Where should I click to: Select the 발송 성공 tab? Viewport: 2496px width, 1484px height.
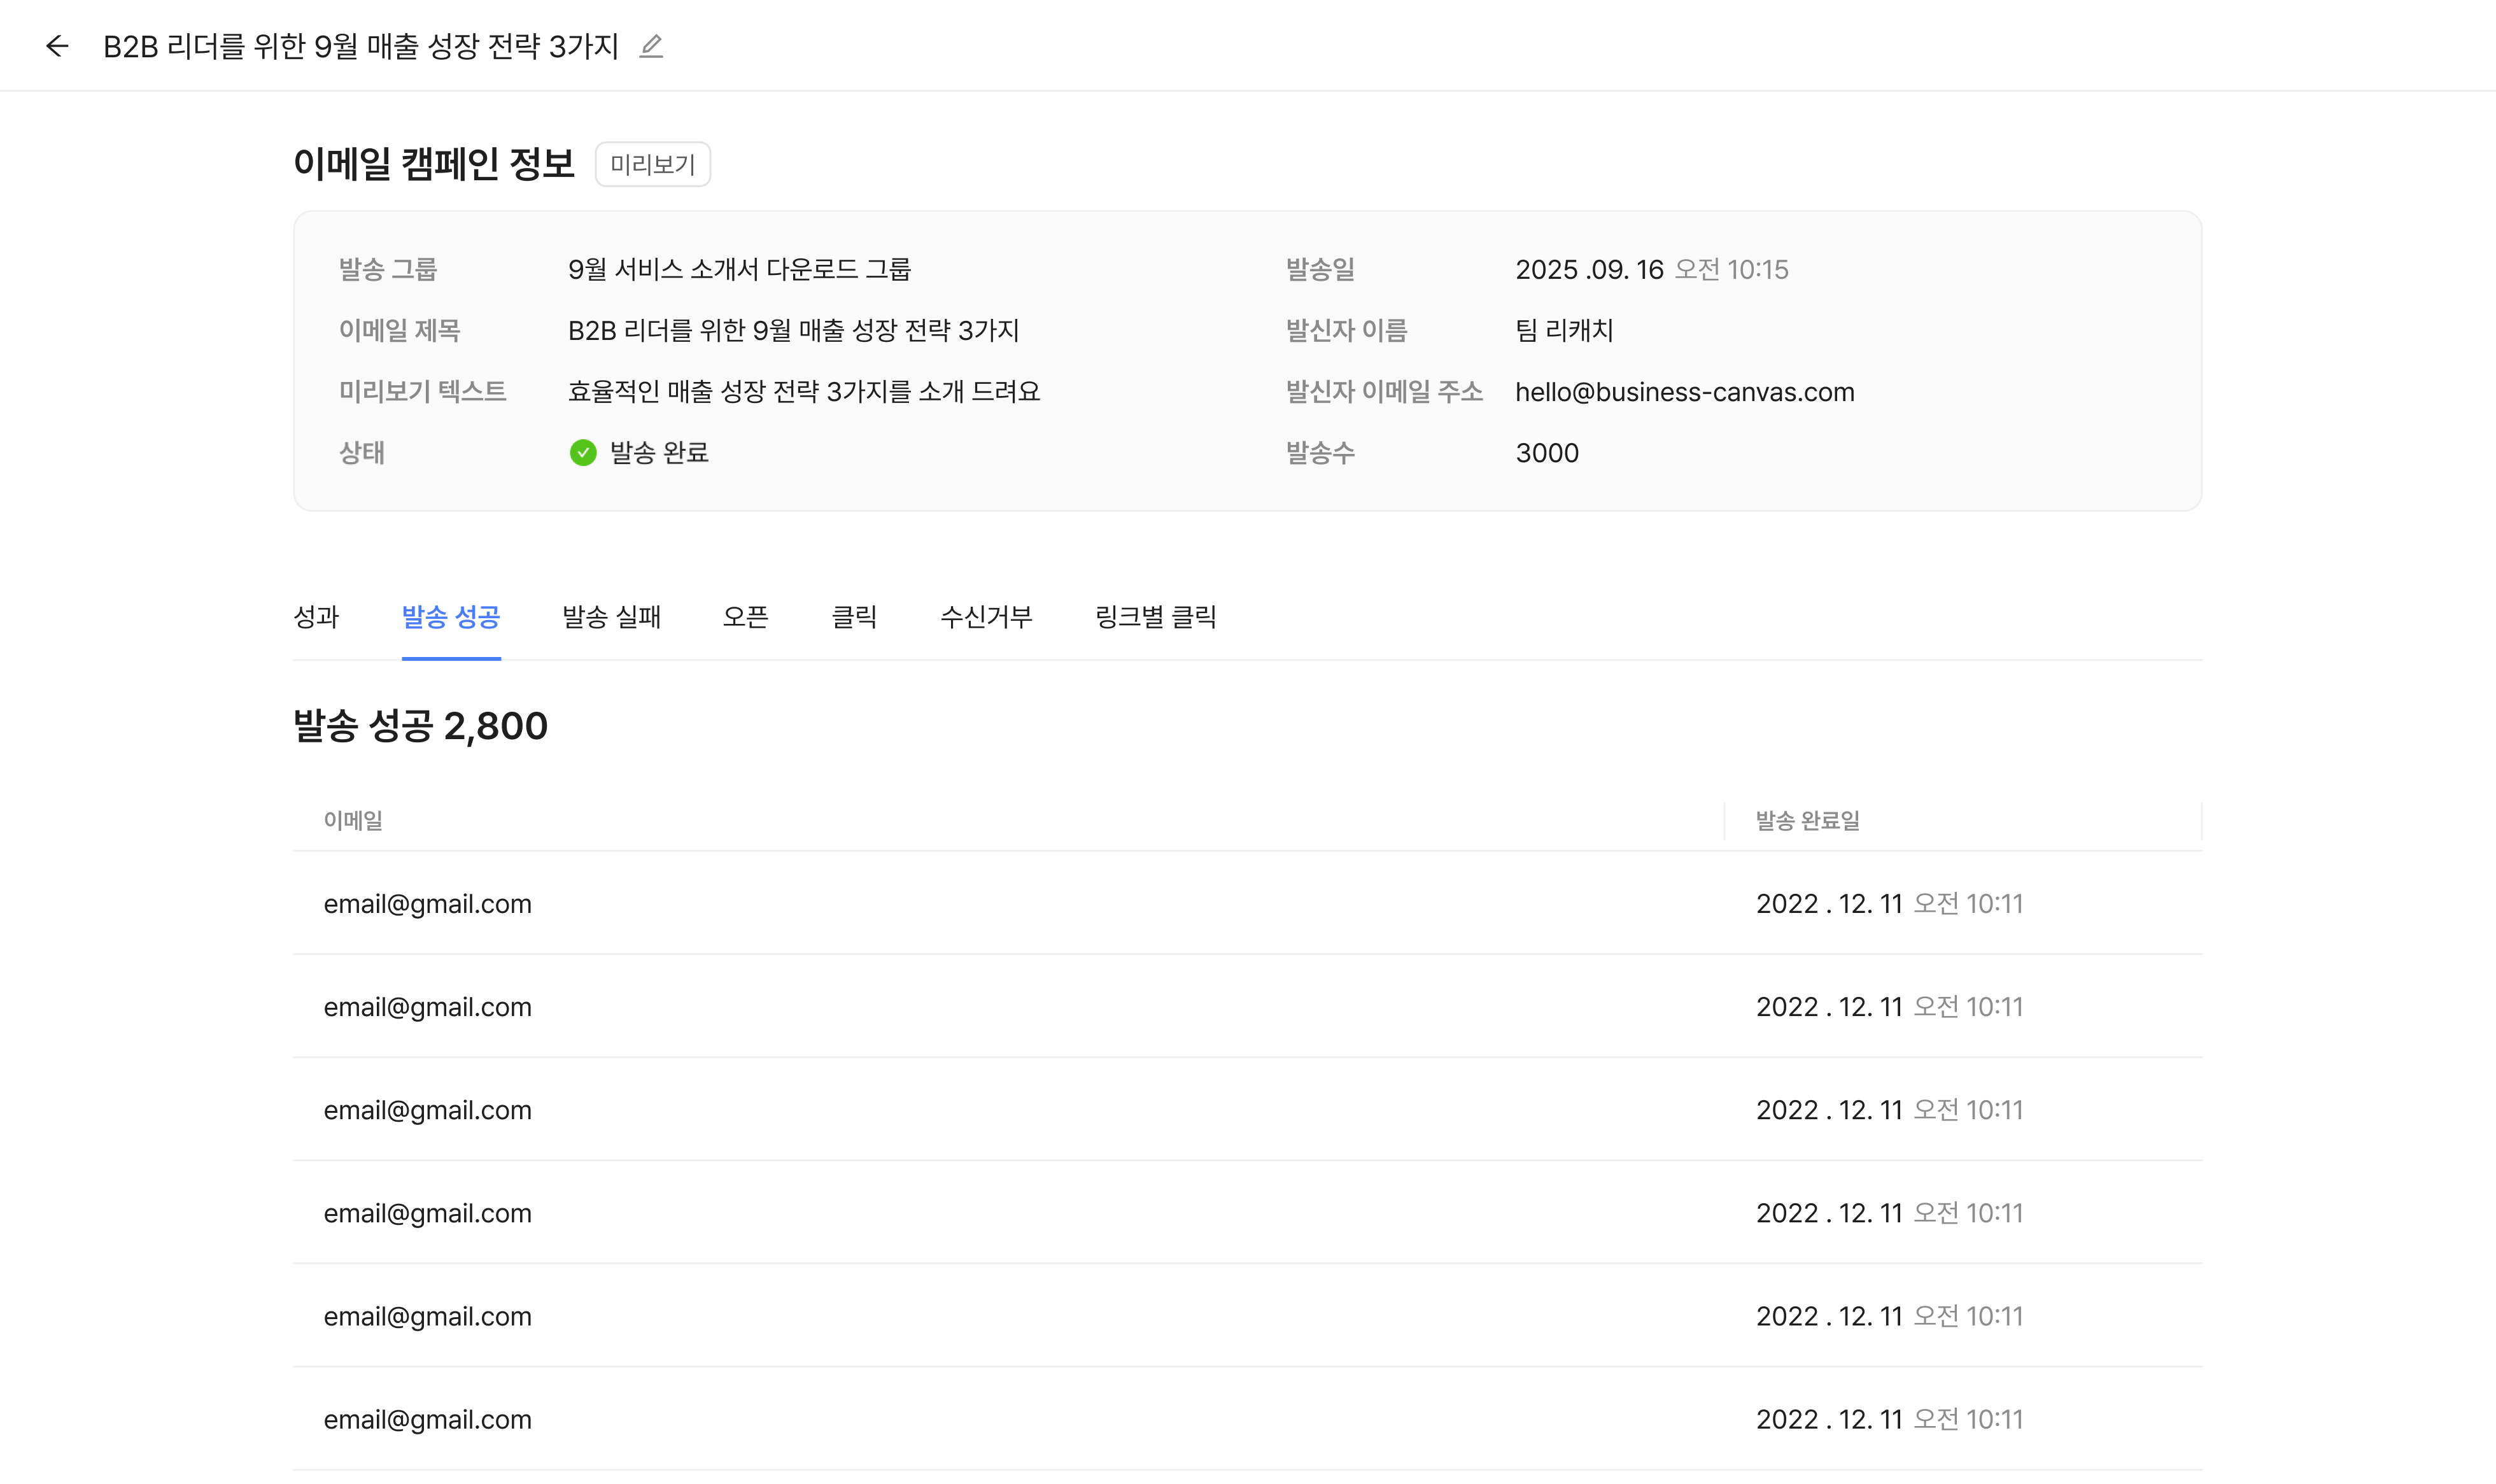(451, 617)
